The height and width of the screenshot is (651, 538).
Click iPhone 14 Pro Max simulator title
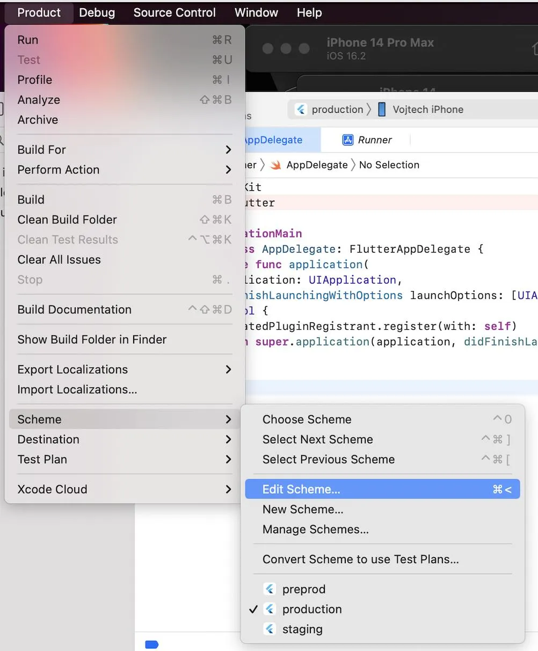click(x=380, y=42)
